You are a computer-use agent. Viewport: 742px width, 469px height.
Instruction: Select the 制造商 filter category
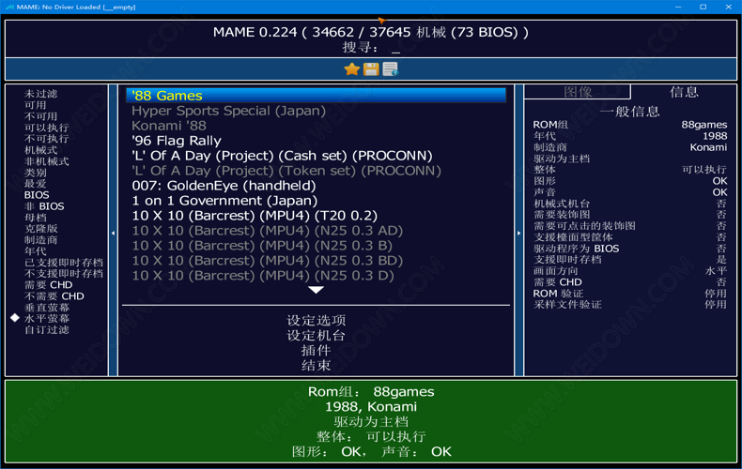tap(41, 240)
